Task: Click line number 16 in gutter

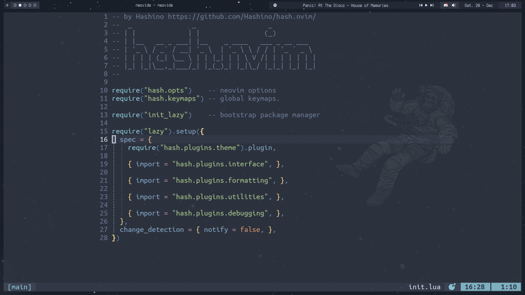Action: [x=104, y=140]
